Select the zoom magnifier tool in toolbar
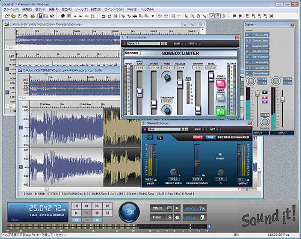 coord(192,16)
